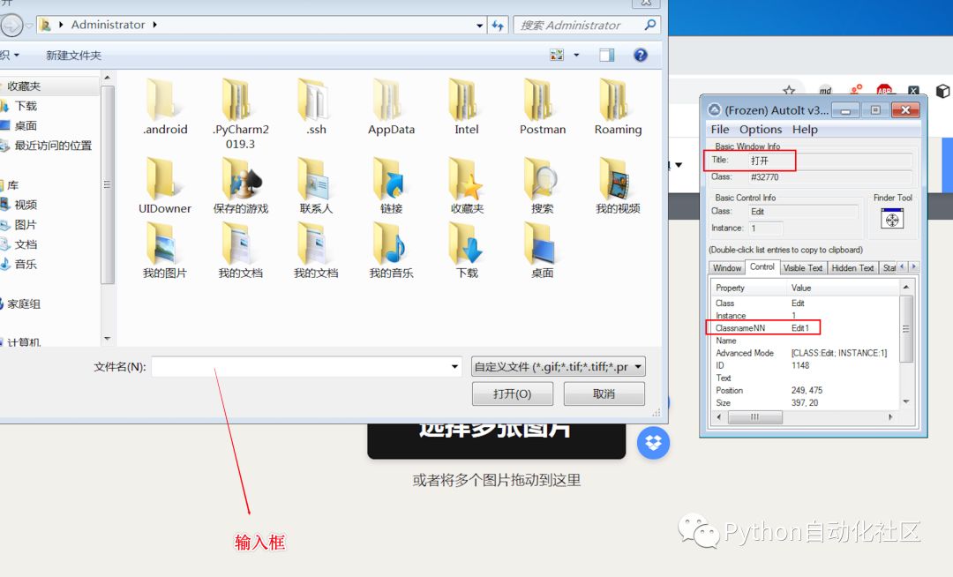Viewport: 953px width, 577px height.
Task: Click the ID 1148 row in AutoIt
Action: point(805,365)
